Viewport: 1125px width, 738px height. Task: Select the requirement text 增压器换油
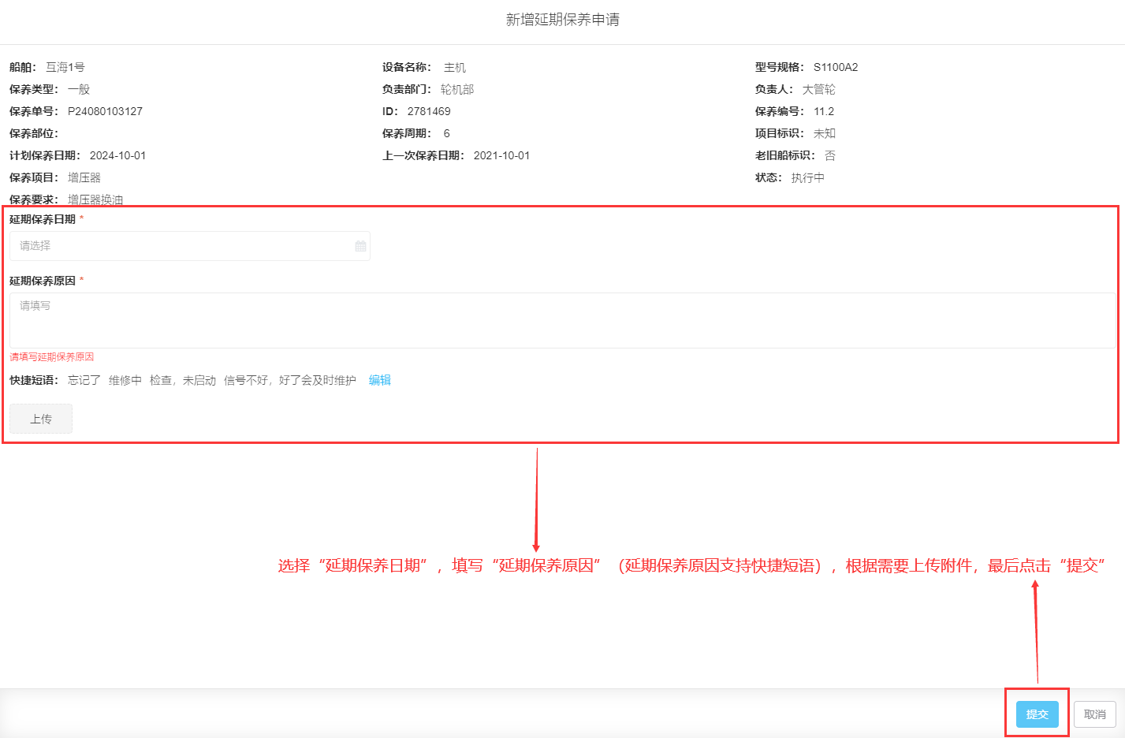[x=95, y=199]
